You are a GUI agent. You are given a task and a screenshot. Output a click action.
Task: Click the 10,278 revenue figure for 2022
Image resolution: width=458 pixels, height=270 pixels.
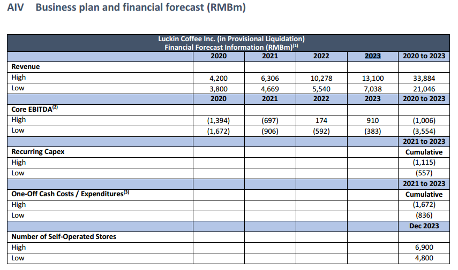(321, 78)
